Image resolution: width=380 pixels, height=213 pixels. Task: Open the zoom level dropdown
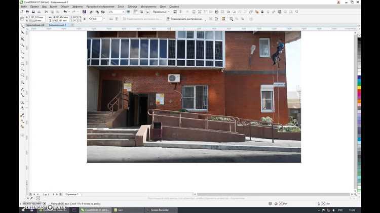pyautogui.click(x=123, y=12)
